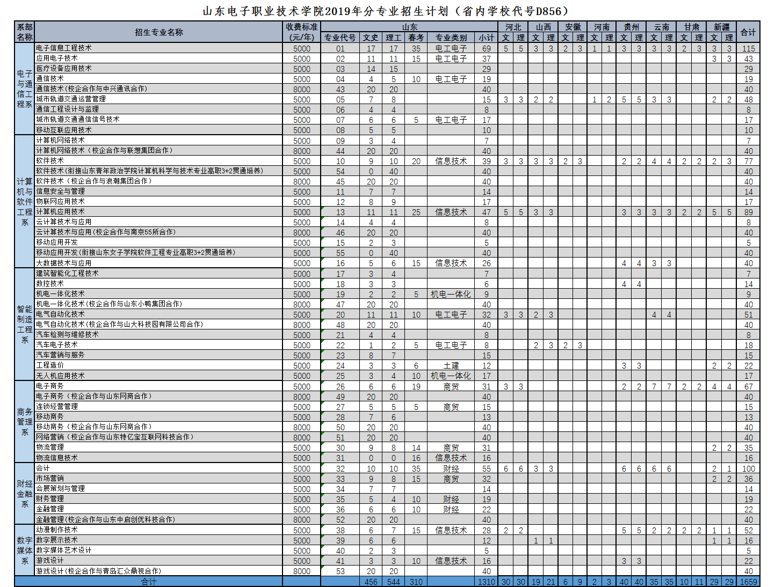Screen dimensions: 775x587
Task: Click the "专业类别" column header
Action: pos(451,38)
